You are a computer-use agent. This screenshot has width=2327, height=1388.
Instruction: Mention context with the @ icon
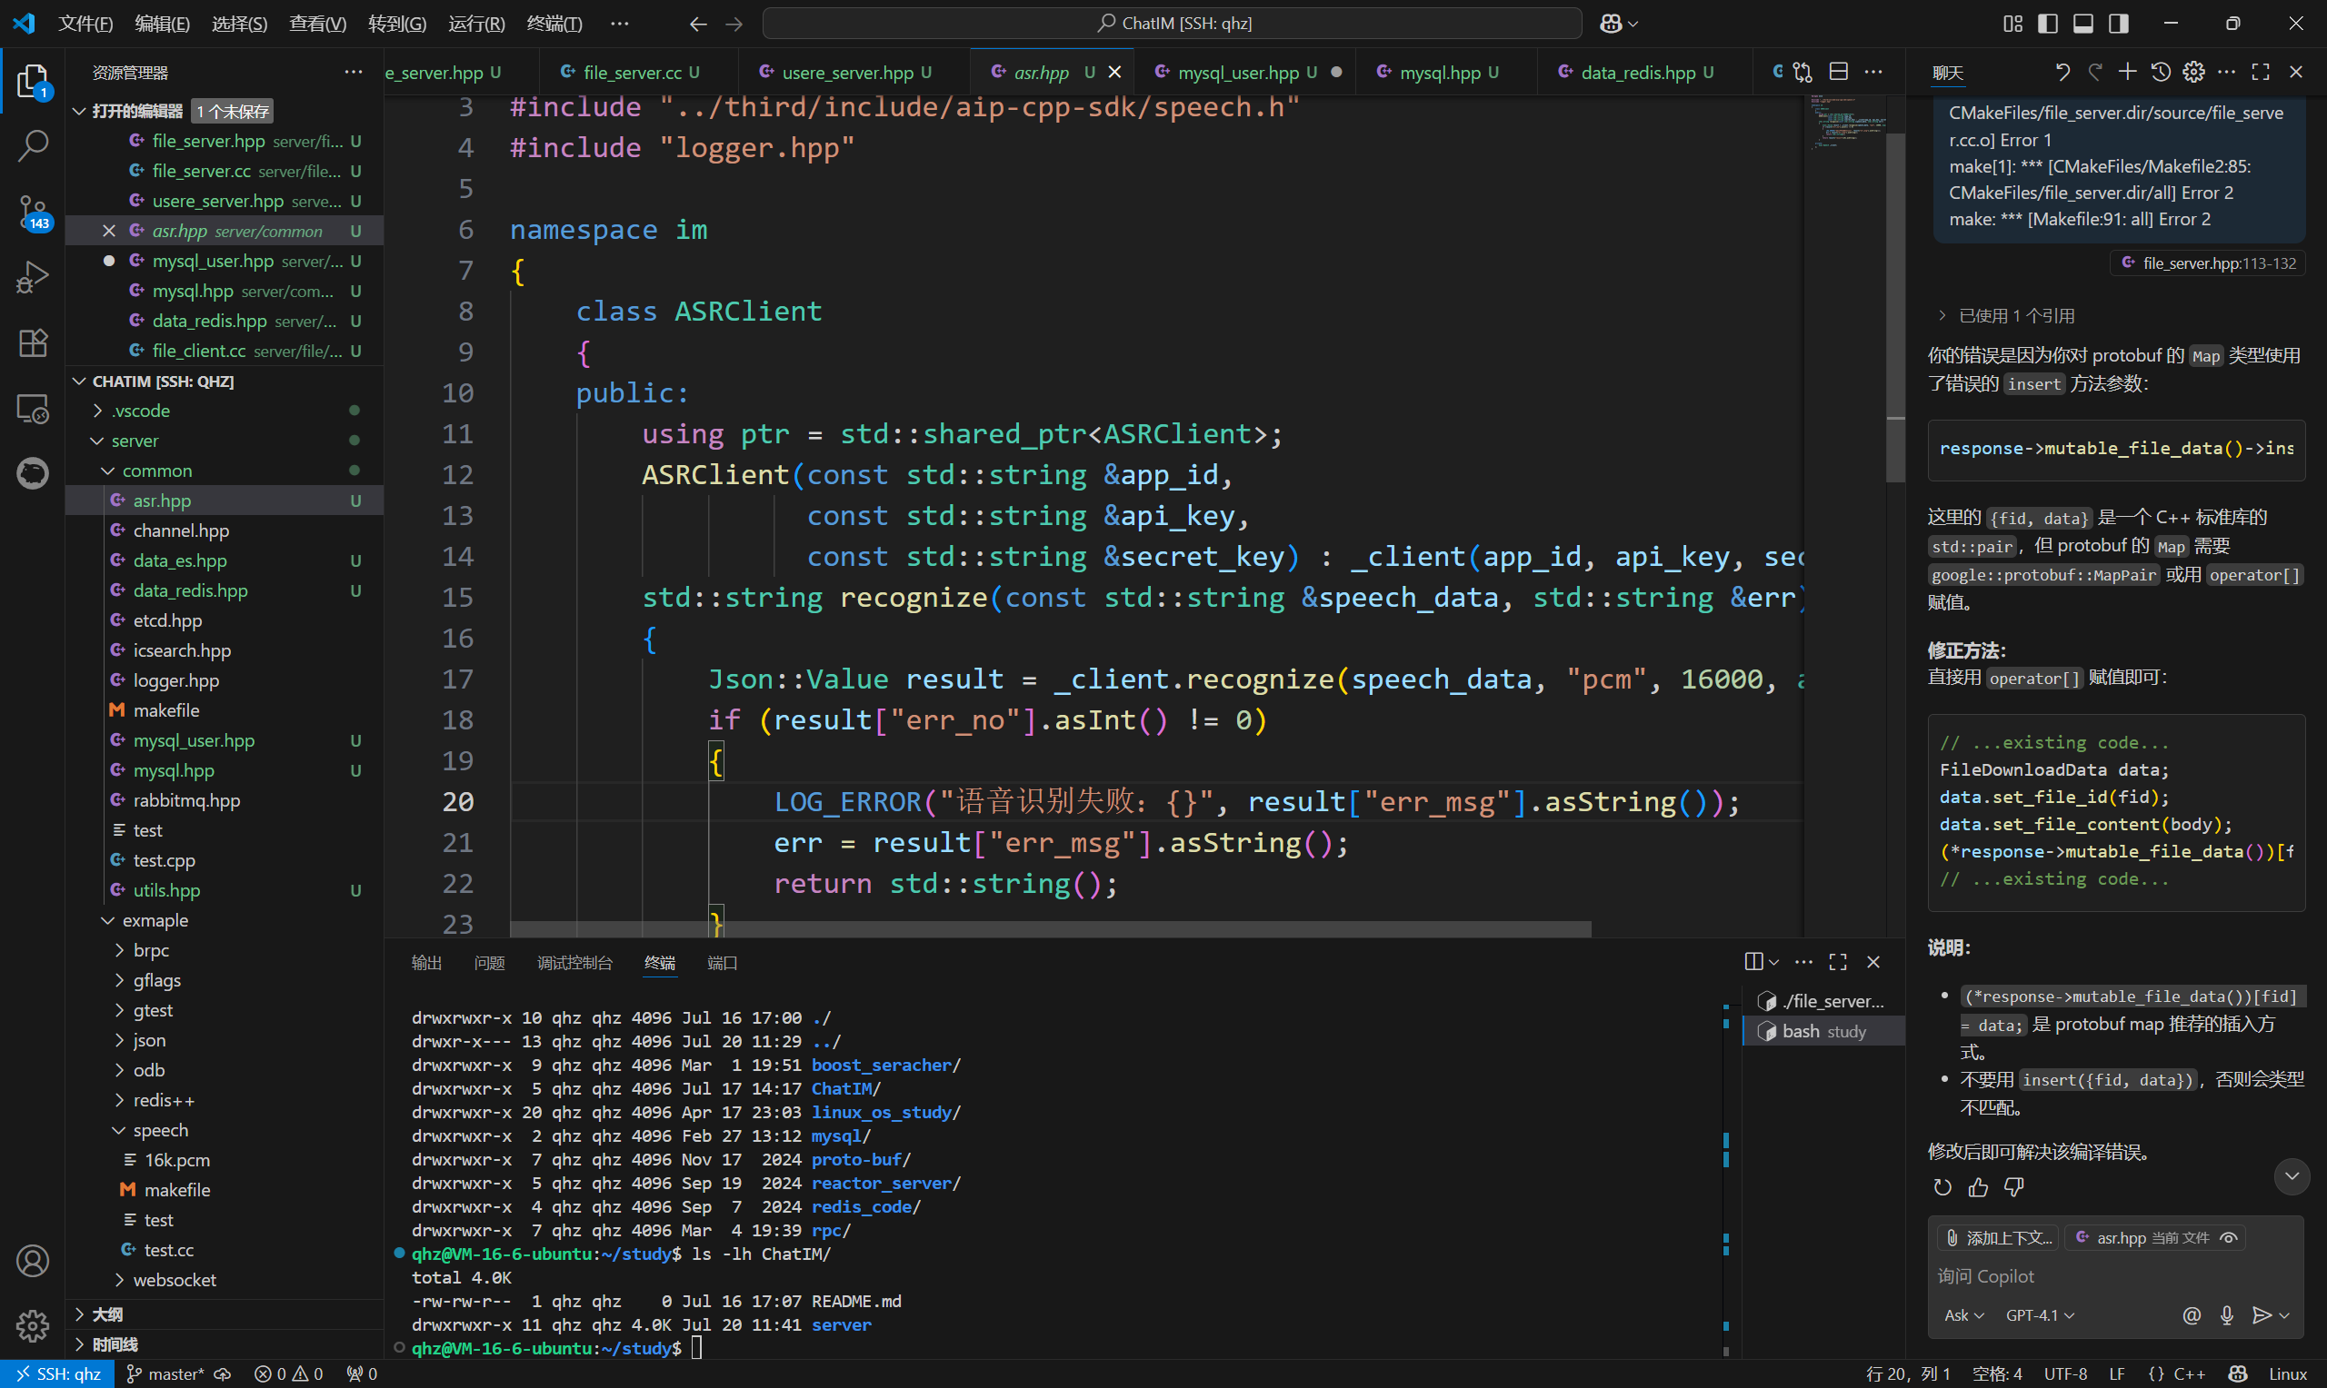pyautogui.click(x=2192, y=1315)
